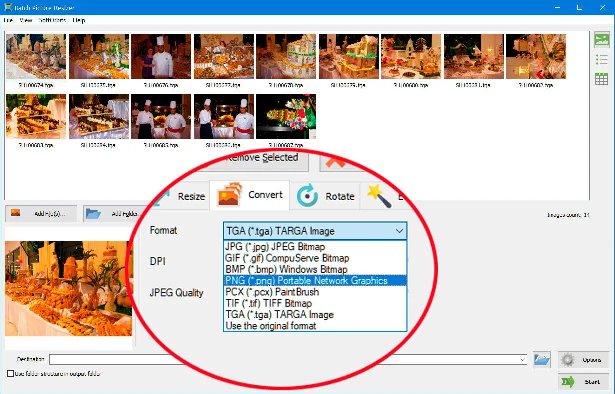
Task: Choose PNG Portable Network Graphics format
Action: click(306, 281)
